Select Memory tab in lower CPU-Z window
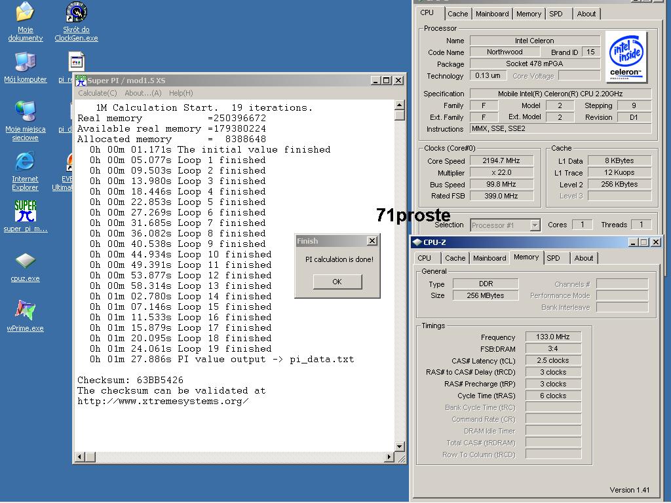Screen dimensions: 671x503 pyautogui.click(x=526, y=257)
